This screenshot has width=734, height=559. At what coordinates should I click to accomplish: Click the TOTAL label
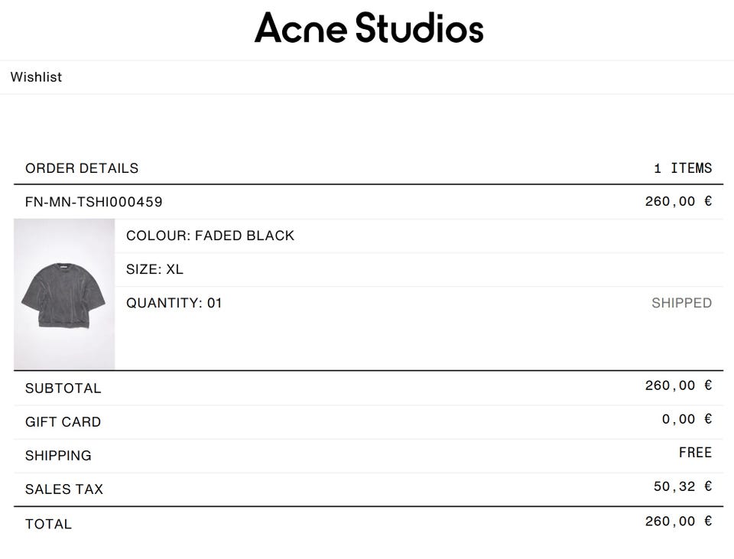48,525
